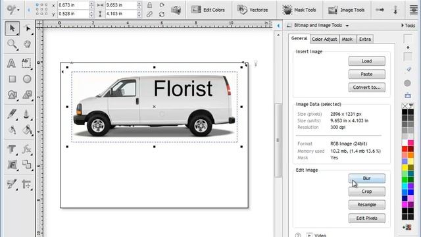Image resolution: width=421 pixels, height=237 pixels.
Task: Switch to the Mask tab
Action: coord(347,39)
